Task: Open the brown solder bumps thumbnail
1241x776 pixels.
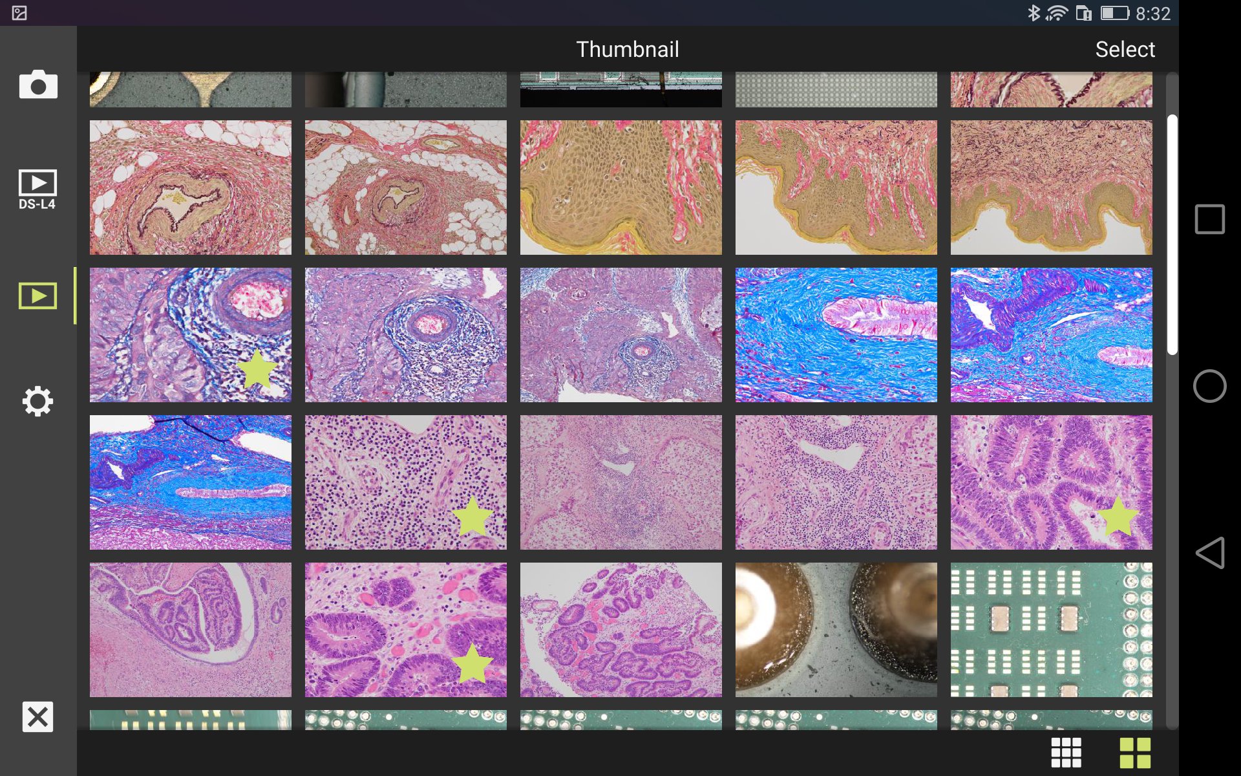Action: coord(836,630)
